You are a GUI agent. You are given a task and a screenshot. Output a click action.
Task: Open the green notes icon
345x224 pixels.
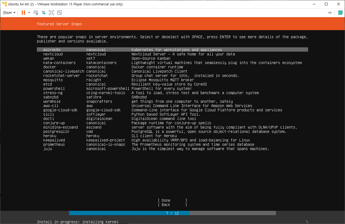pyautogui.click(x=340, y=13)
